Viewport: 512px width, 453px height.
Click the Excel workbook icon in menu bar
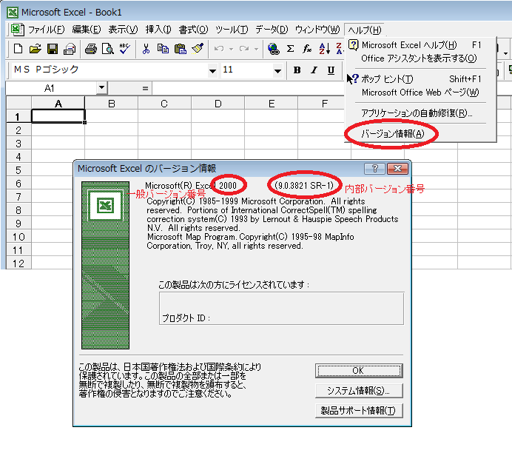point(16,30)
